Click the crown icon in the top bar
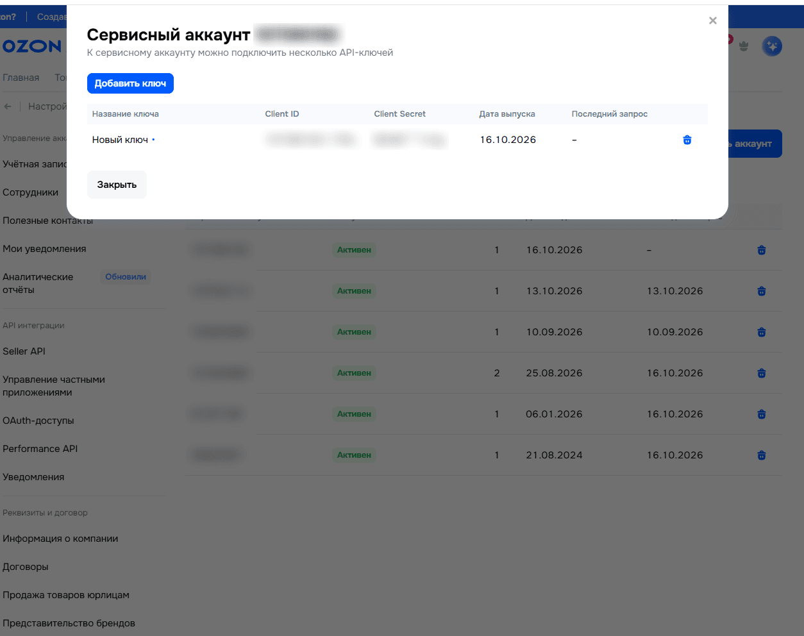Screen dimensions: 804x636 coord(744,46)
